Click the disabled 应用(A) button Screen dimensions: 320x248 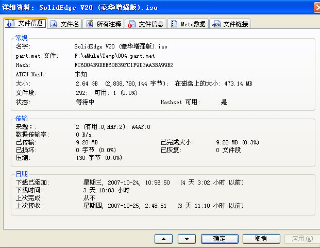tap(302, 239)
